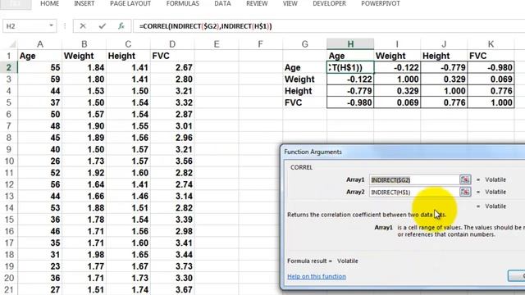The width and height of the screenshot is (525, 295).
Task: Select cell B1 labeled Weight
Action: (84, 56)
